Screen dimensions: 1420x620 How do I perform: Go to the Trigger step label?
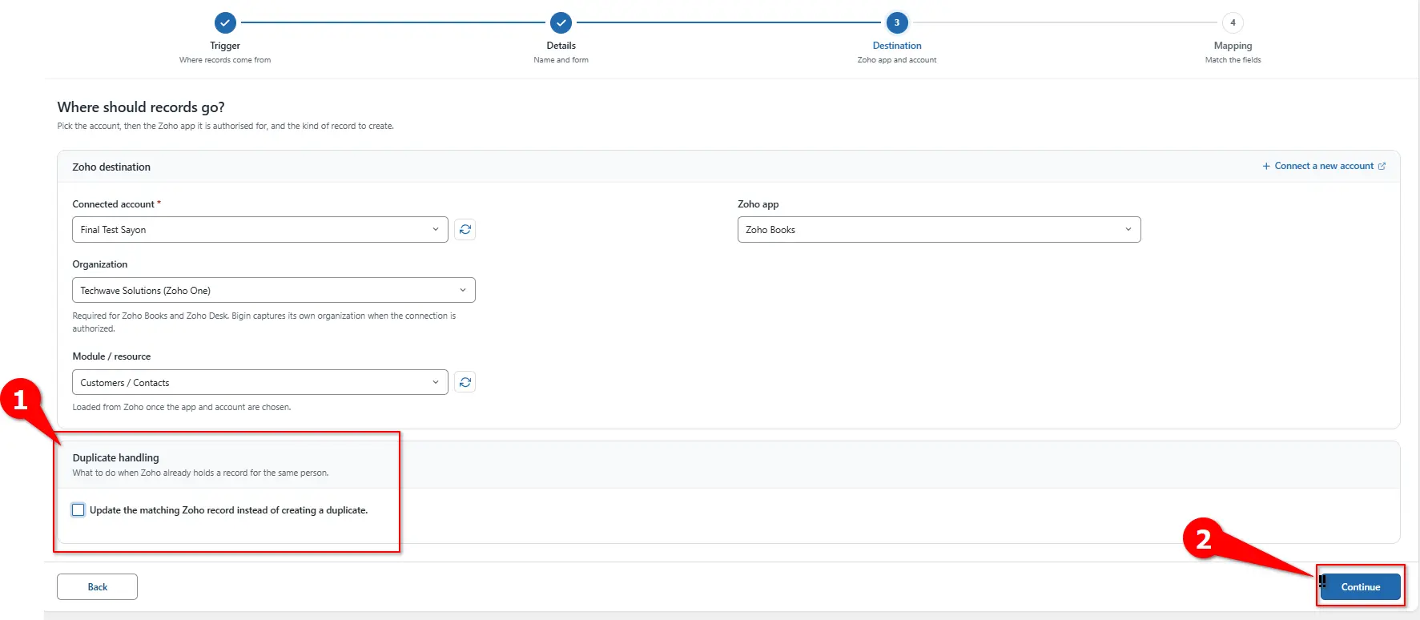(x=225, y=46)
